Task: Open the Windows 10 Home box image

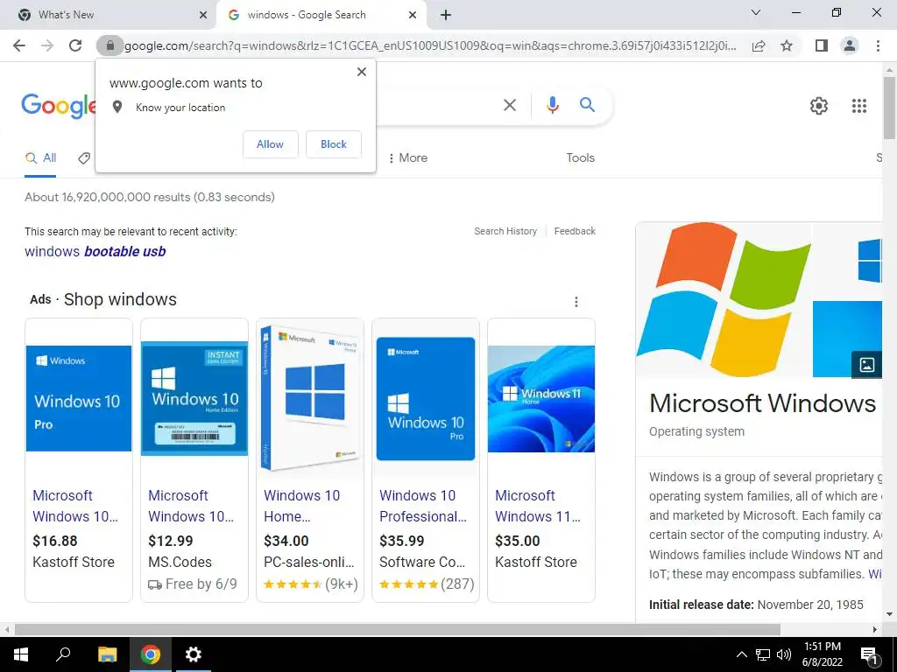Action: (x=310, y=398)
